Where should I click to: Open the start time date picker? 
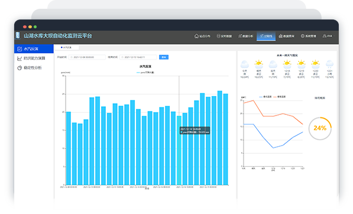[87, 57]
